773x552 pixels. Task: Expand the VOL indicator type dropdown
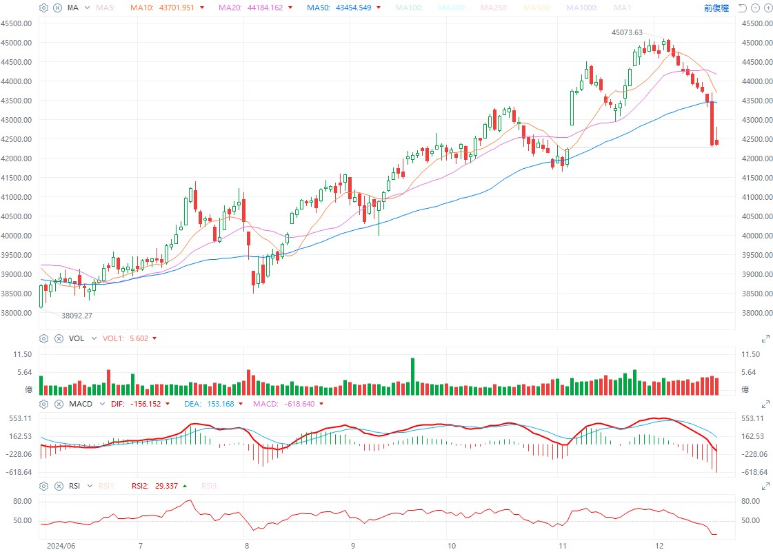click(94, 338)
